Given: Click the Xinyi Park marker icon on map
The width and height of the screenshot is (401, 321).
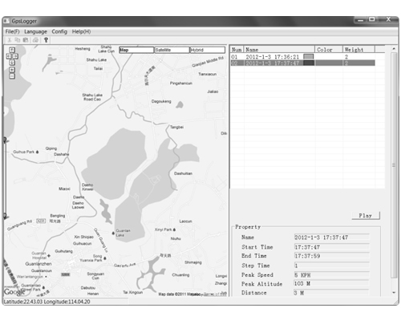Looking at the screenshot, I should [x=174, y=230].
